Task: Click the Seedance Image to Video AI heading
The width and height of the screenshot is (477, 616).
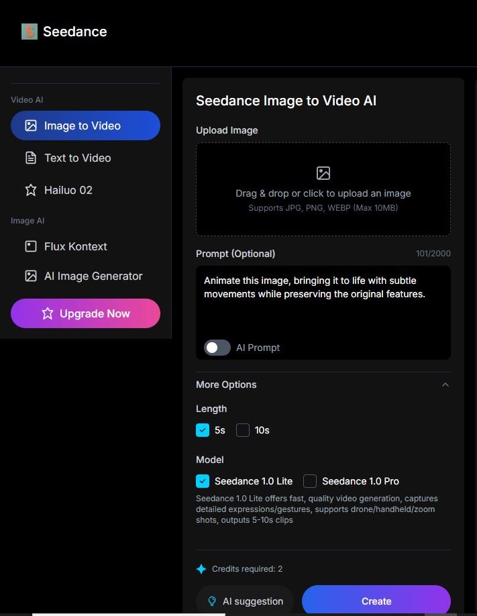Action: pyautogui.click(x=286, y=101)
